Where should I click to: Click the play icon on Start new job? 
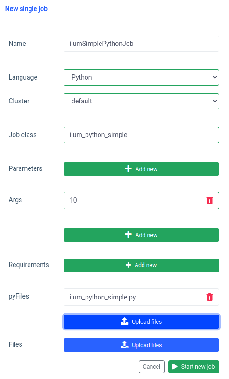pyautogui.click(x=175, y=367)
